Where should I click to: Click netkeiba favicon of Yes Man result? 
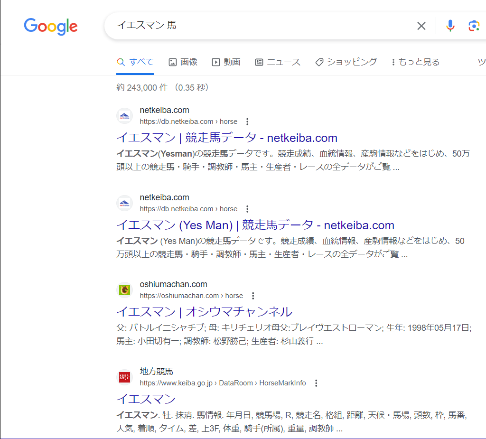pyautogui.click(x=125, y=204)
